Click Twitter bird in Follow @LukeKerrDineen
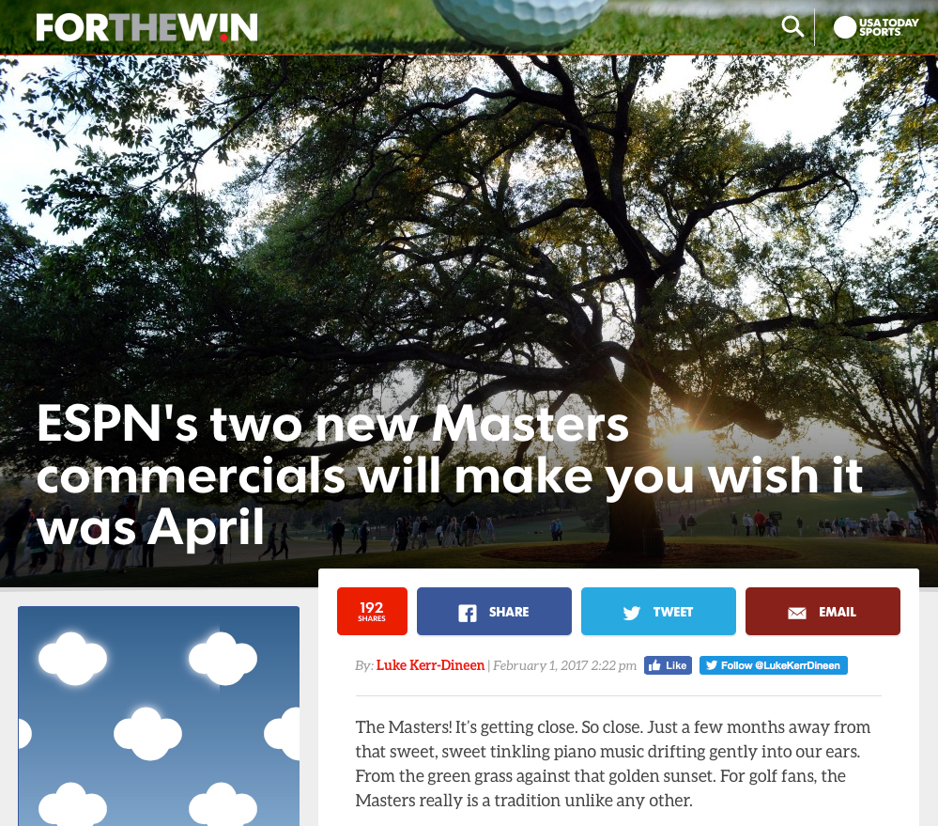 [x=712, y=665]
